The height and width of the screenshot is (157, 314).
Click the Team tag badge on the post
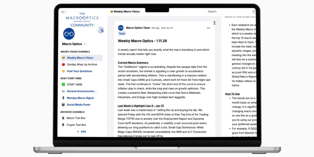pos(122,34)
